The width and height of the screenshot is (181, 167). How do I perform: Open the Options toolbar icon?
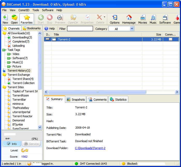pos(115,19)
